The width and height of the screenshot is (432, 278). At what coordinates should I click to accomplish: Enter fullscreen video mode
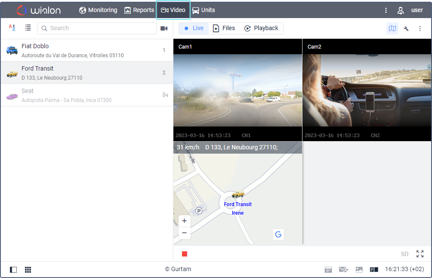(420, 254)
